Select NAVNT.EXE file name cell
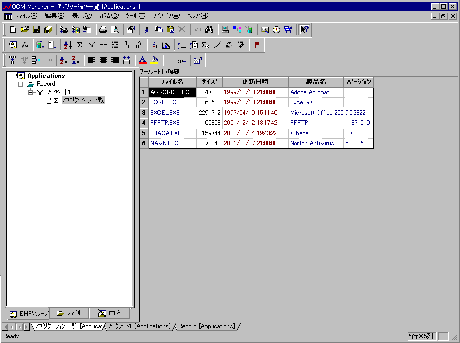 tap(173, 143)
